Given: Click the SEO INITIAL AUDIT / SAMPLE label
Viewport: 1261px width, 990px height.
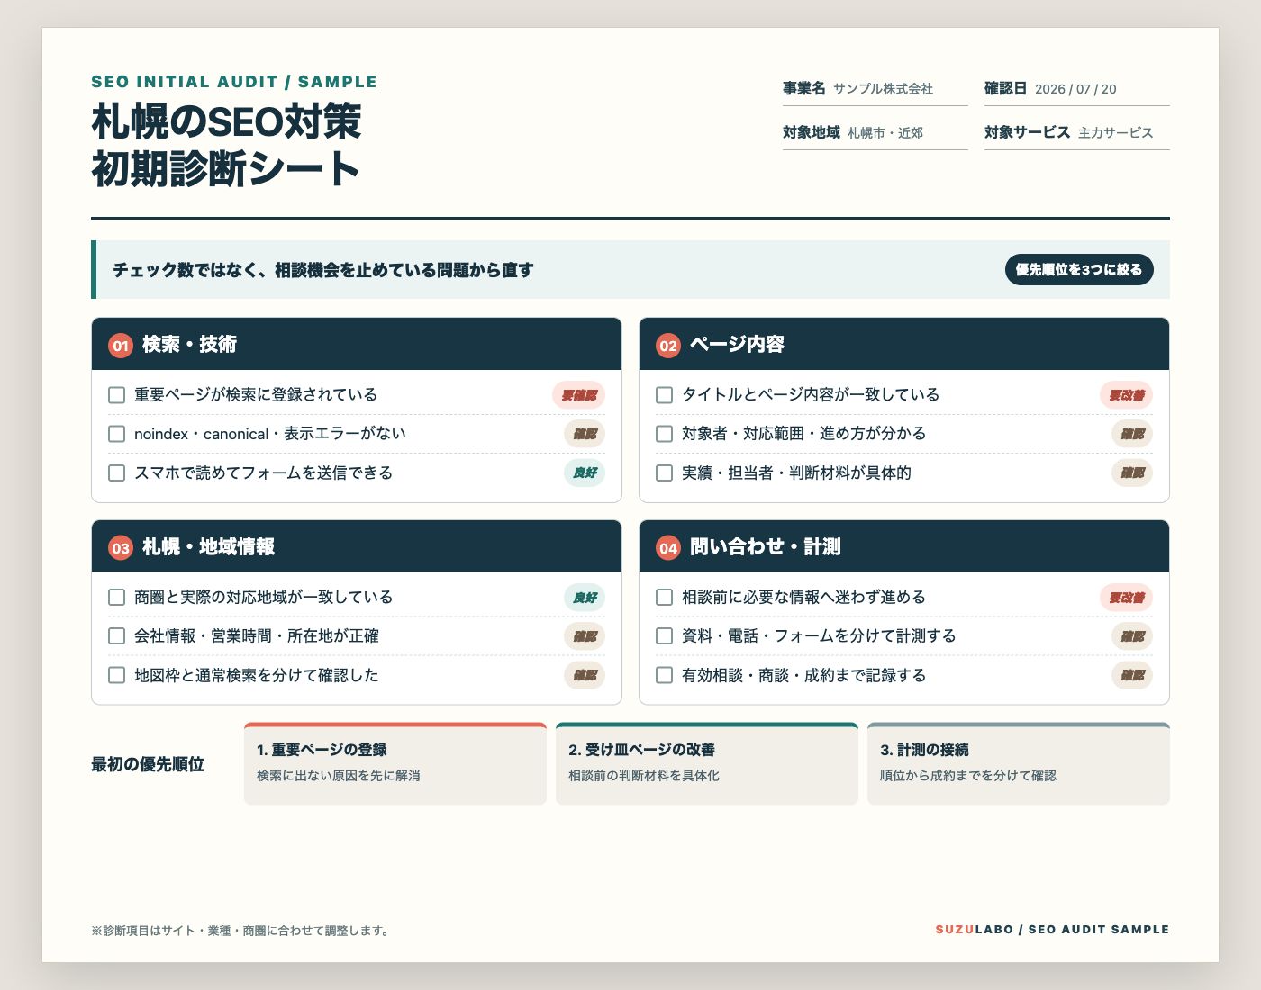Looking at the screenshot, I should pos(234,82).
